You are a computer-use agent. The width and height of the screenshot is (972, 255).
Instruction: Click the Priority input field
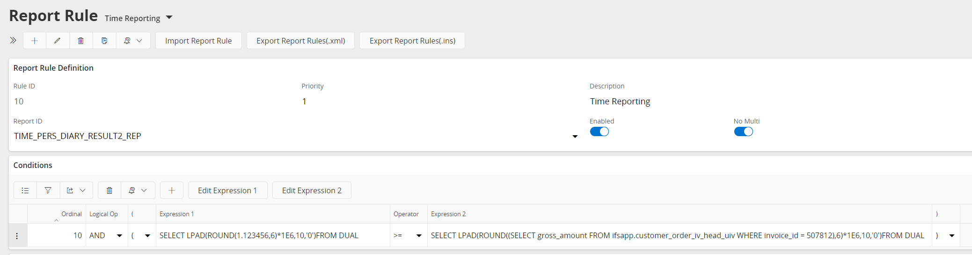point(440,102)
